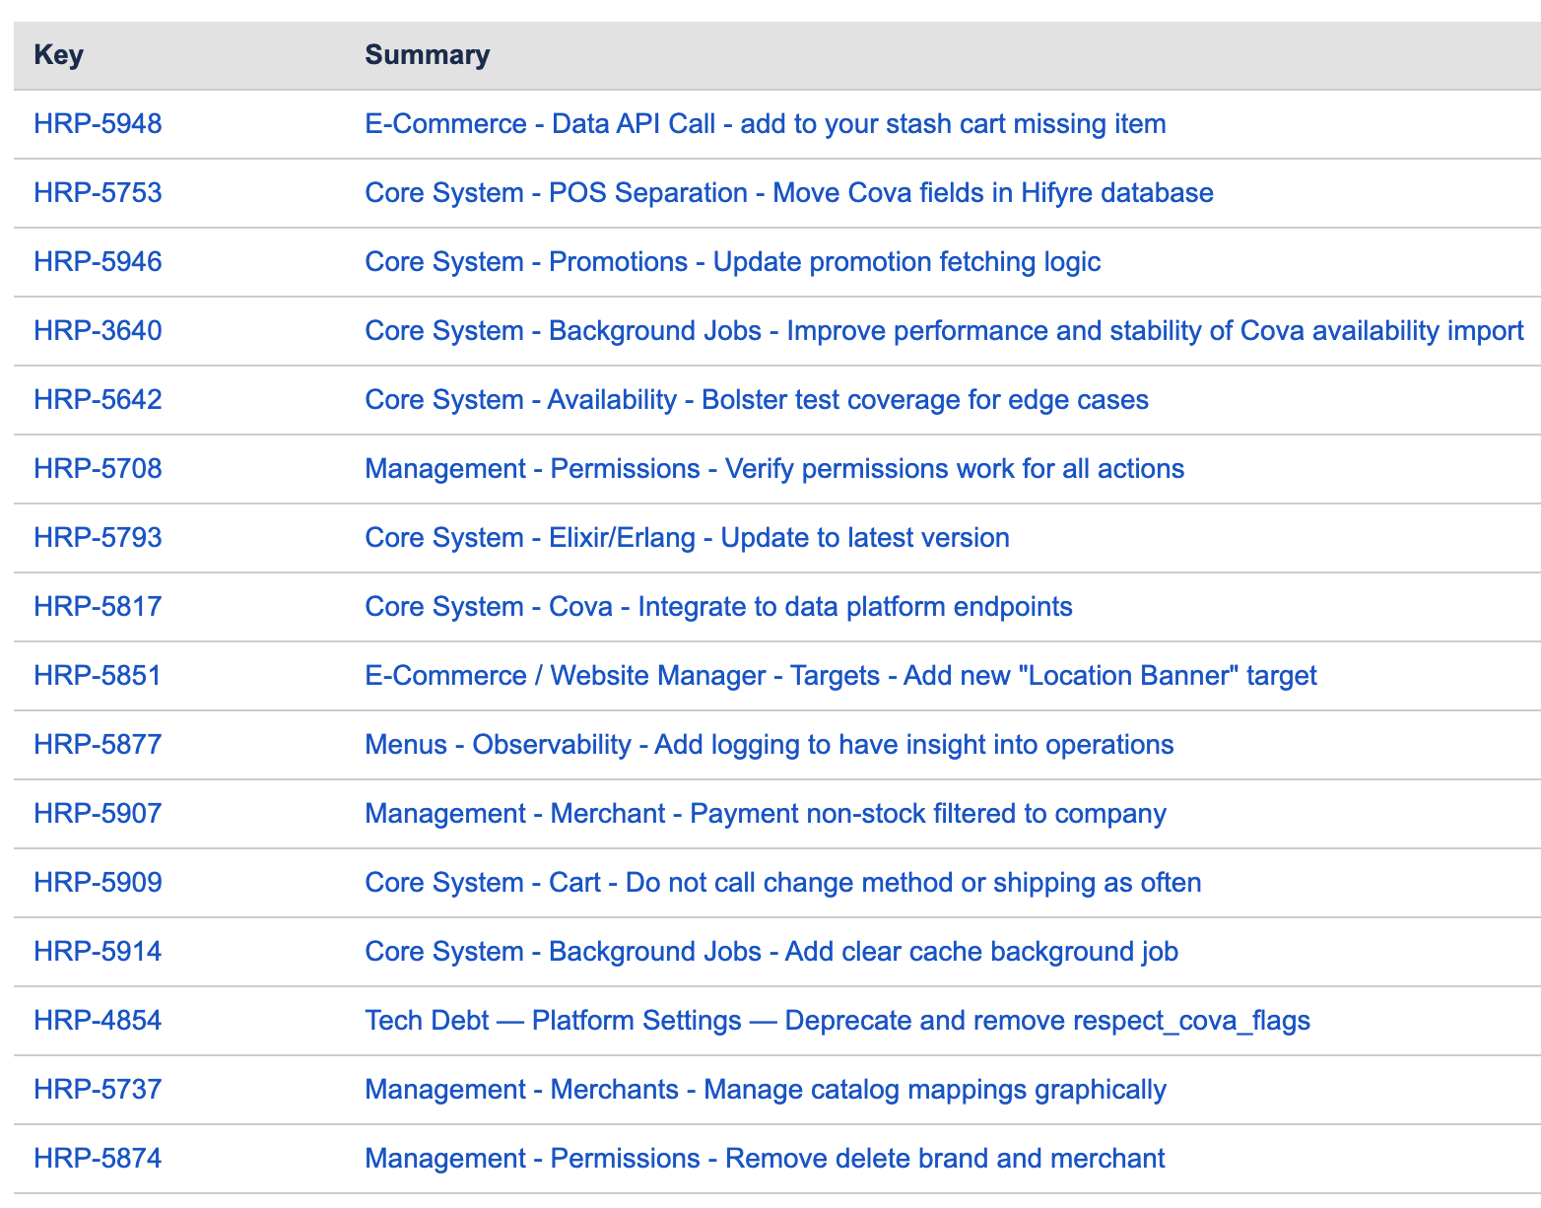Click issue key HRP-5708

point(98,469)
